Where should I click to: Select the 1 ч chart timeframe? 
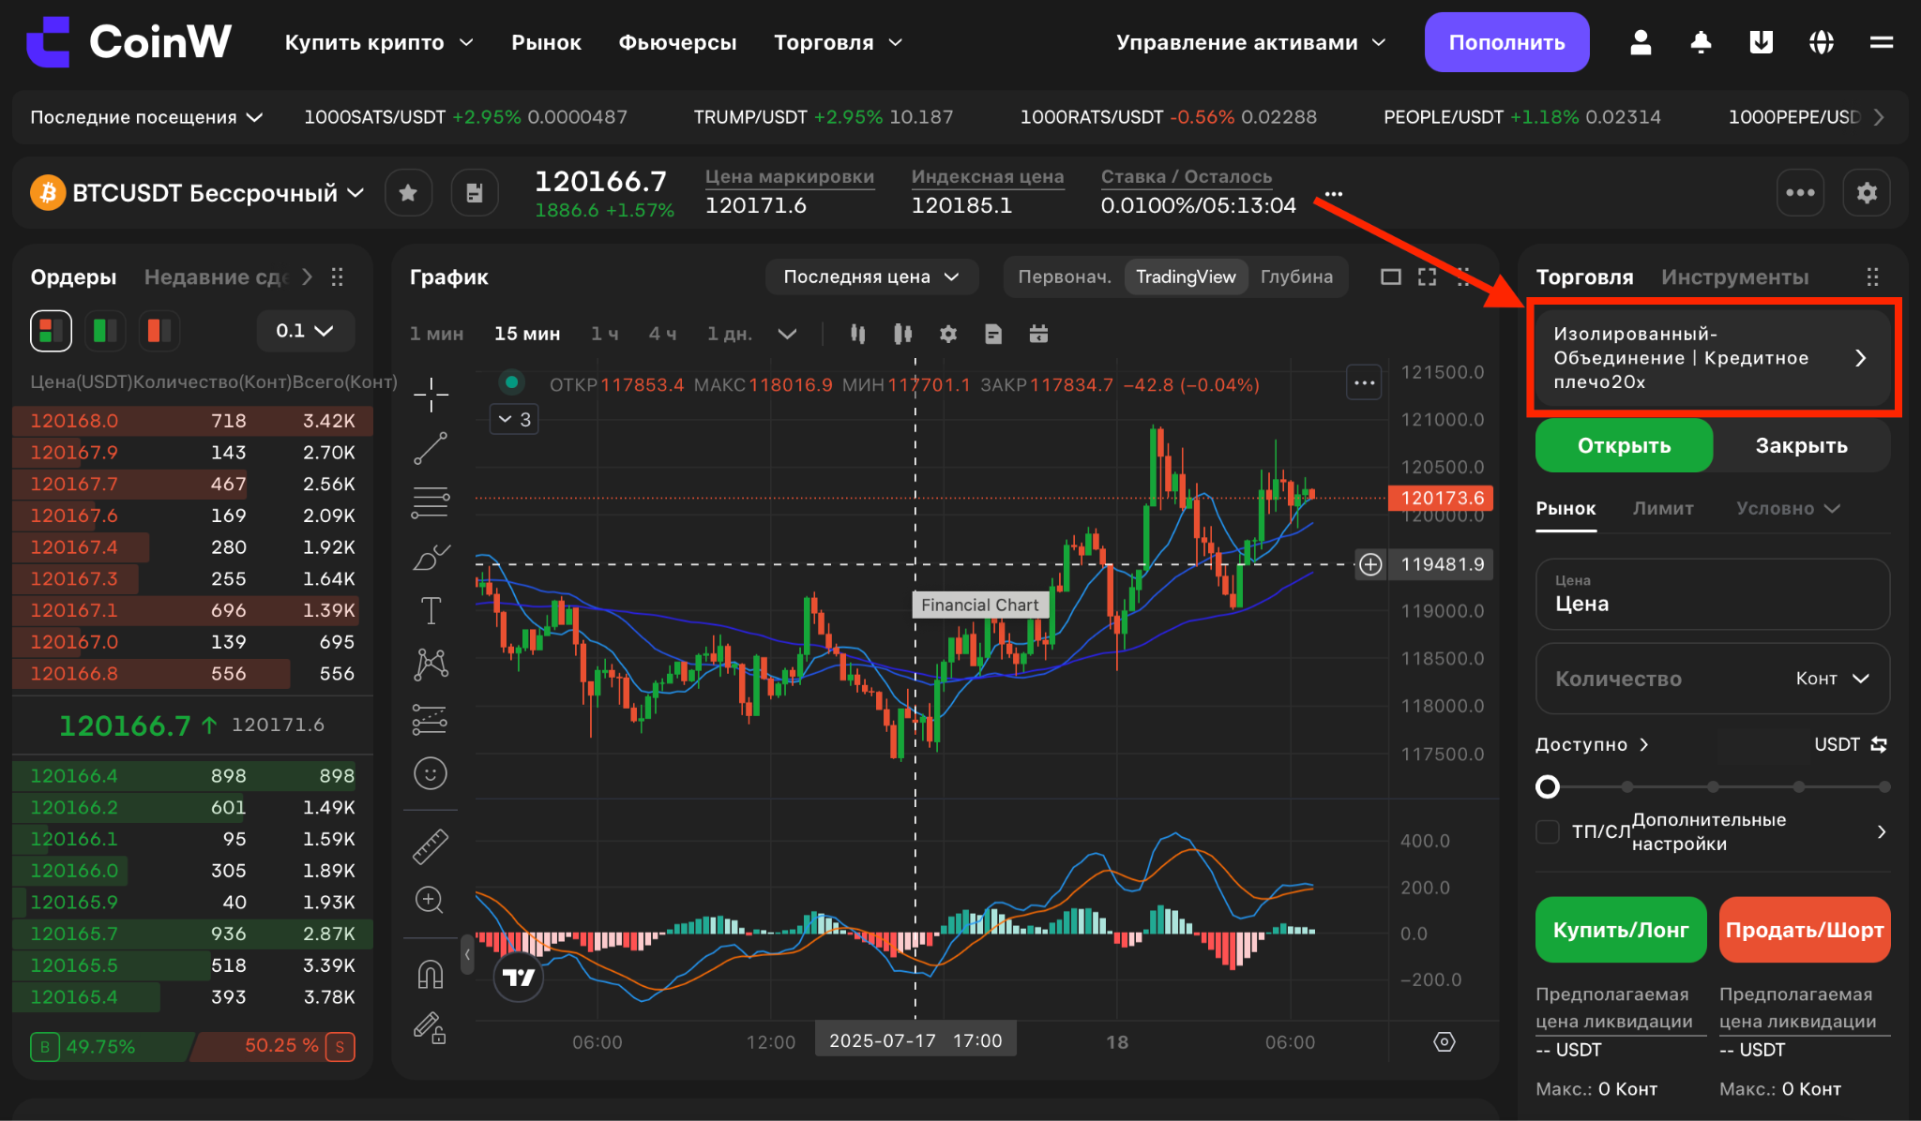[604, 334]
